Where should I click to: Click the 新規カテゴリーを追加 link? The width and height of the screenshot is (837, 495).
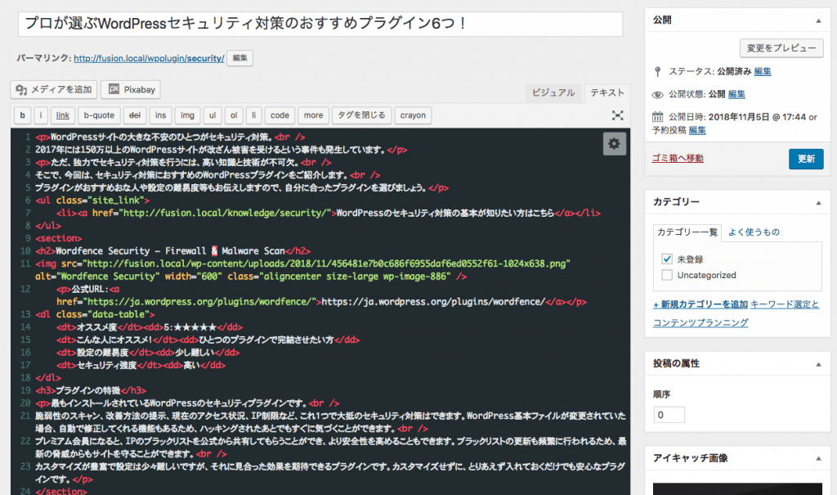tap(700, 304)
